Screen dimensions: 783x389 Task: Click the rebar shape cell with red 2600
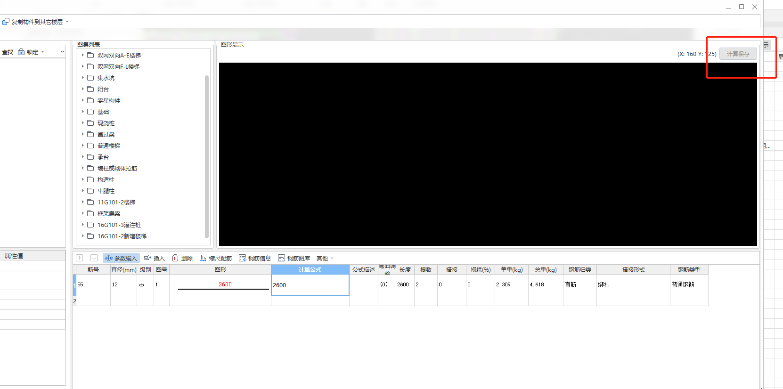point(220,285)
